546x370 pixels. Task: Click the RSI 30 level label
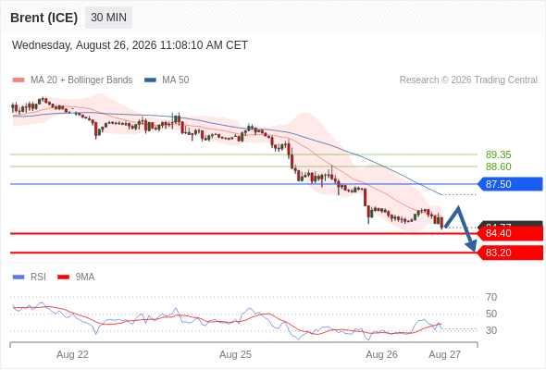[491, 330]
